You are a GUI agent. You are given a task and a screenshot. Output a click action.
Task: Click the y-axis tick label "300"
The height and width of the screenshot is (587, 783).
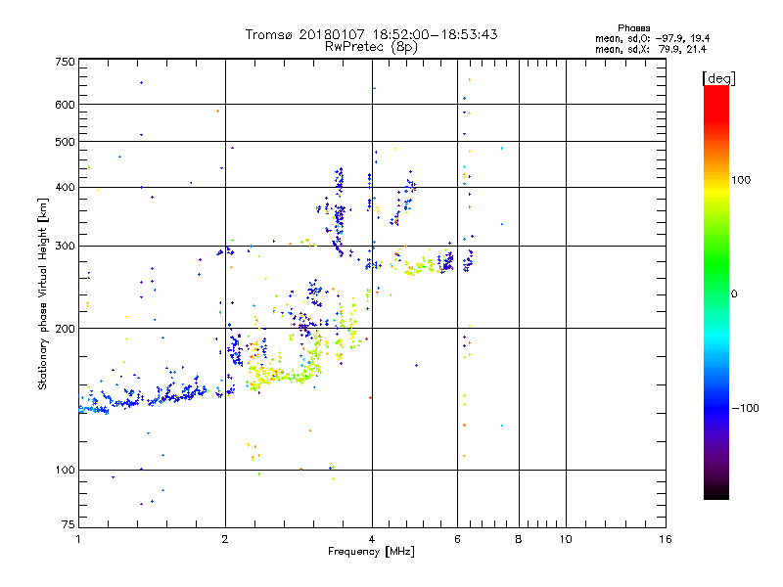65,246
